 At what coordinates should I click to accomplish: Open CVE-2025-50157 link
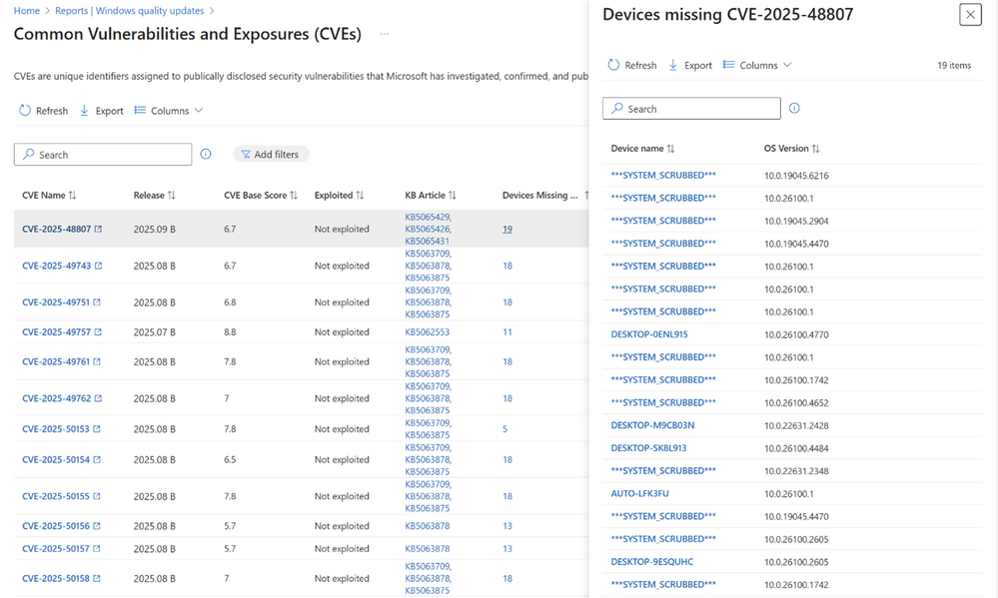pyautogui.click(x=56, y=548)
